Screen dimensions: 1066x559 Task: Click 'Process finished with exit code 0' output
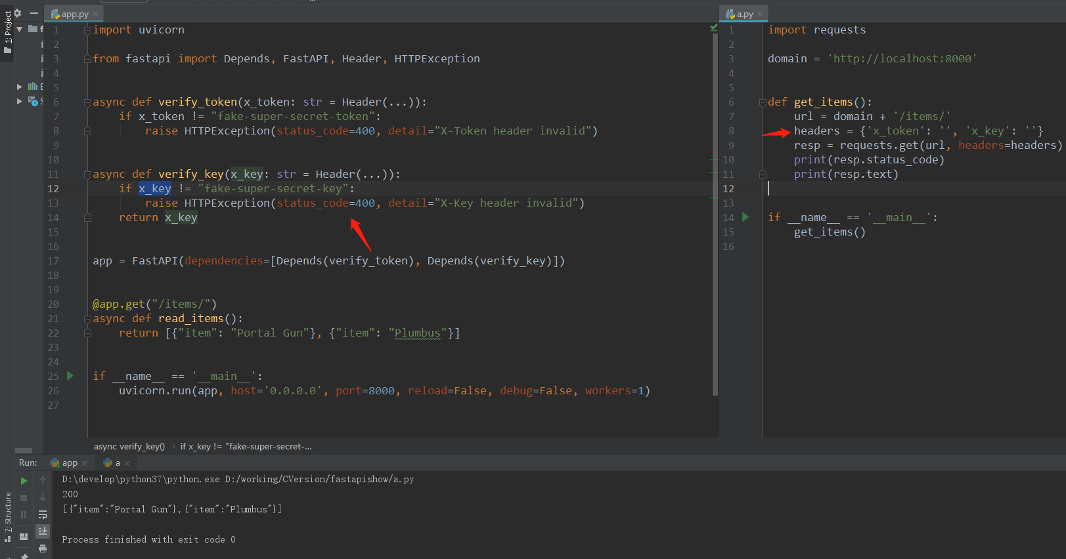[148, 539]
